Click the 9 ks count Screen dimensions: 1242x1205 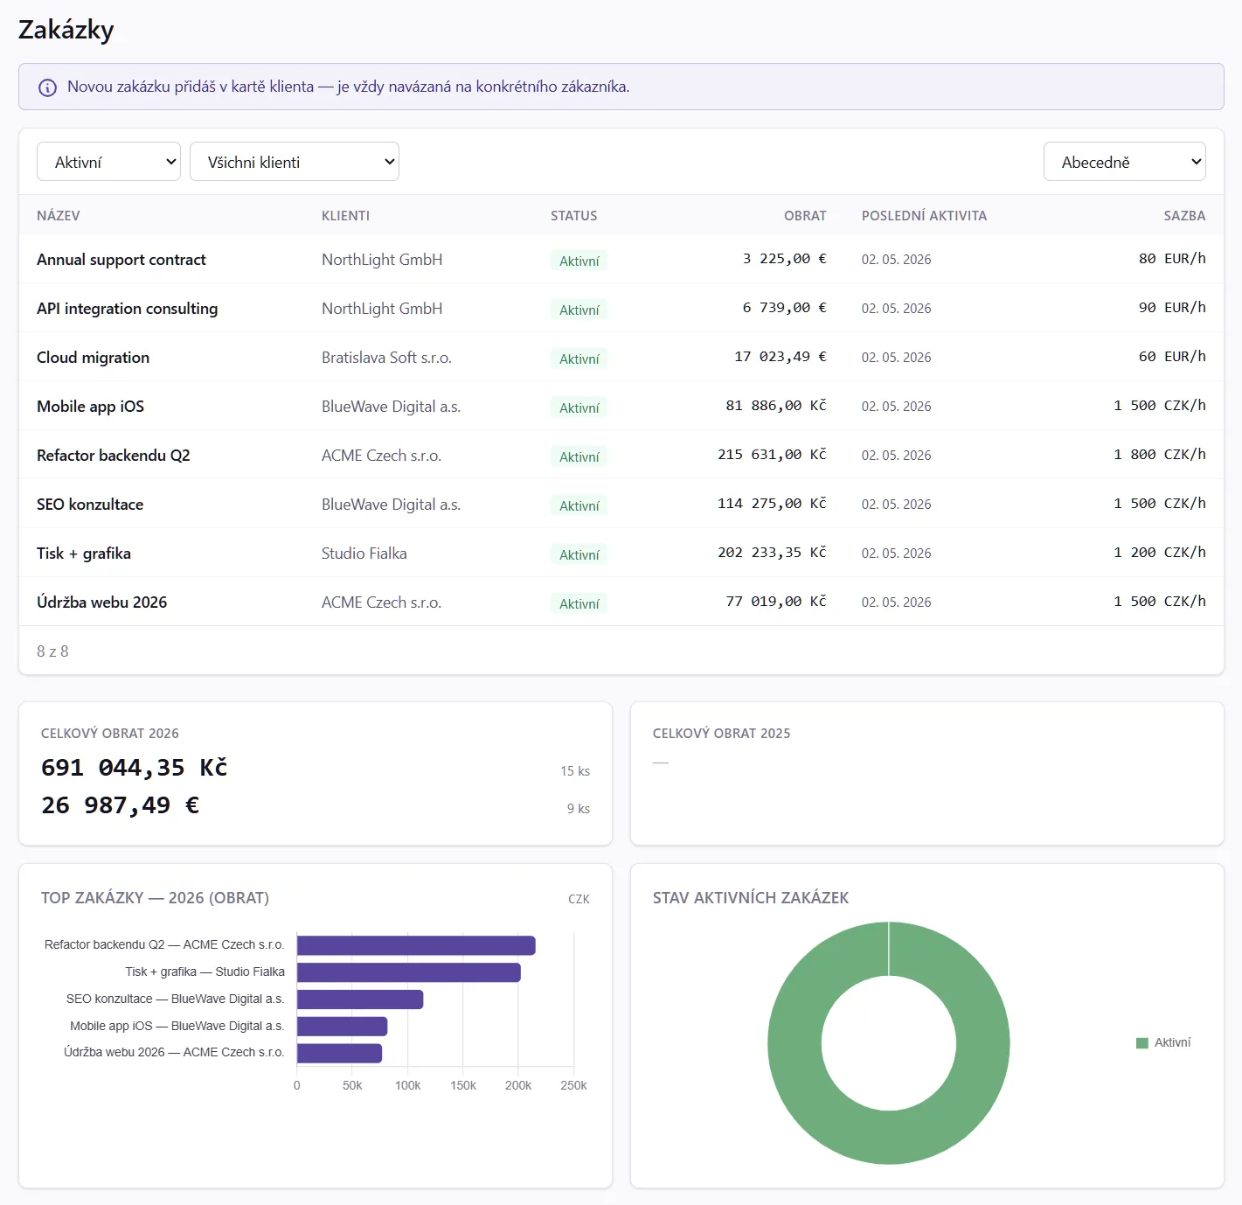coord(579,809)
